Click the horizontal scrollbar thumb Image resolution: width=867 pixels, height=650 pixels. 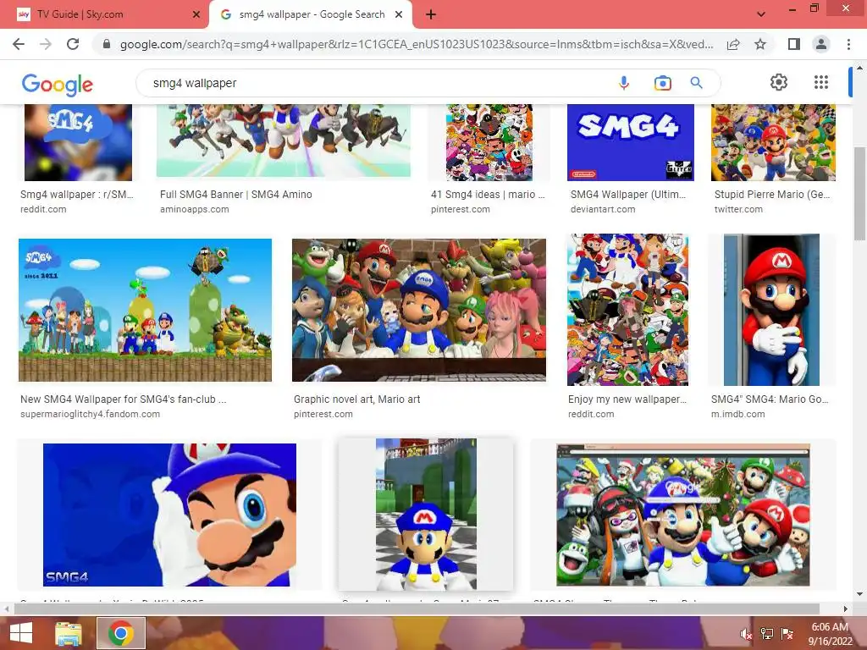(x=417, y=609)
